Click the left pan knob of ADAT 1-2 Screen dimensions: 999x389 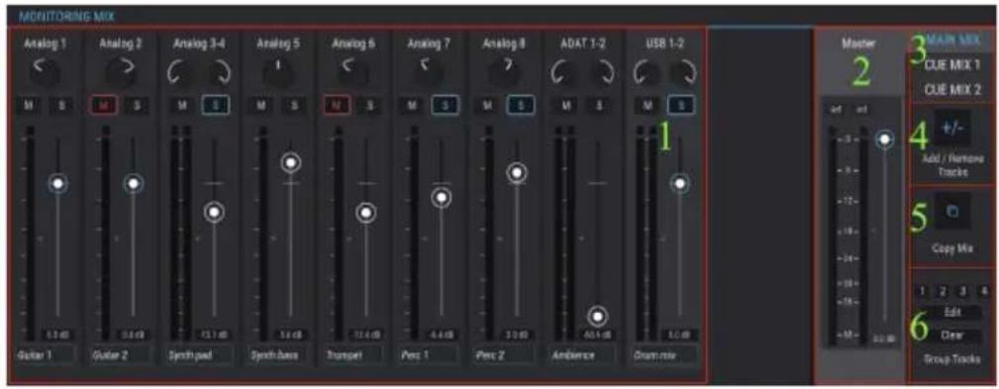pyautogui.click(x=564, y=74)
